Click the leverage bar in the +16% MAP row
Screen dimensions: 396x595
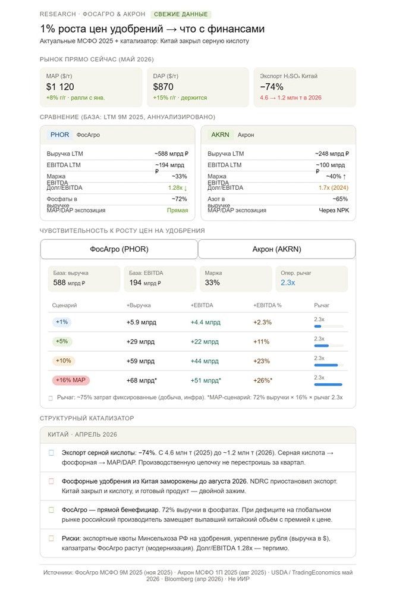coord(328,384)
